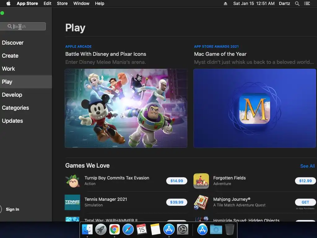Open the Downloads folder in Dock
The width and height of the screenshot is (317, 238).
[216, 230]
